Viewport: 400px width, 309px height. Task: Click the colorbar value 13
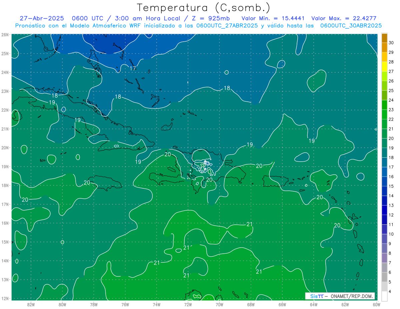(391, 205)
